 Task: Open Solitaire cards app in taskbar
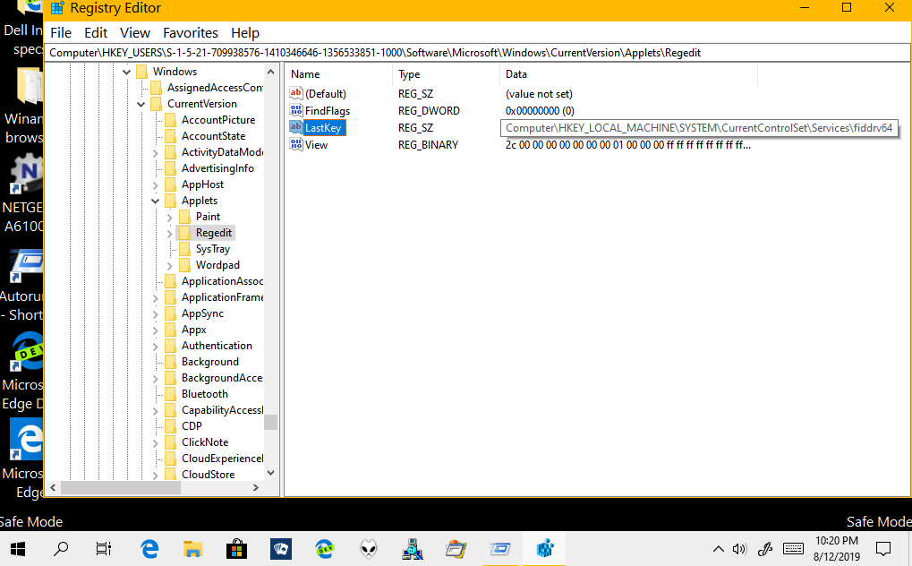click(x=281, y=548)
